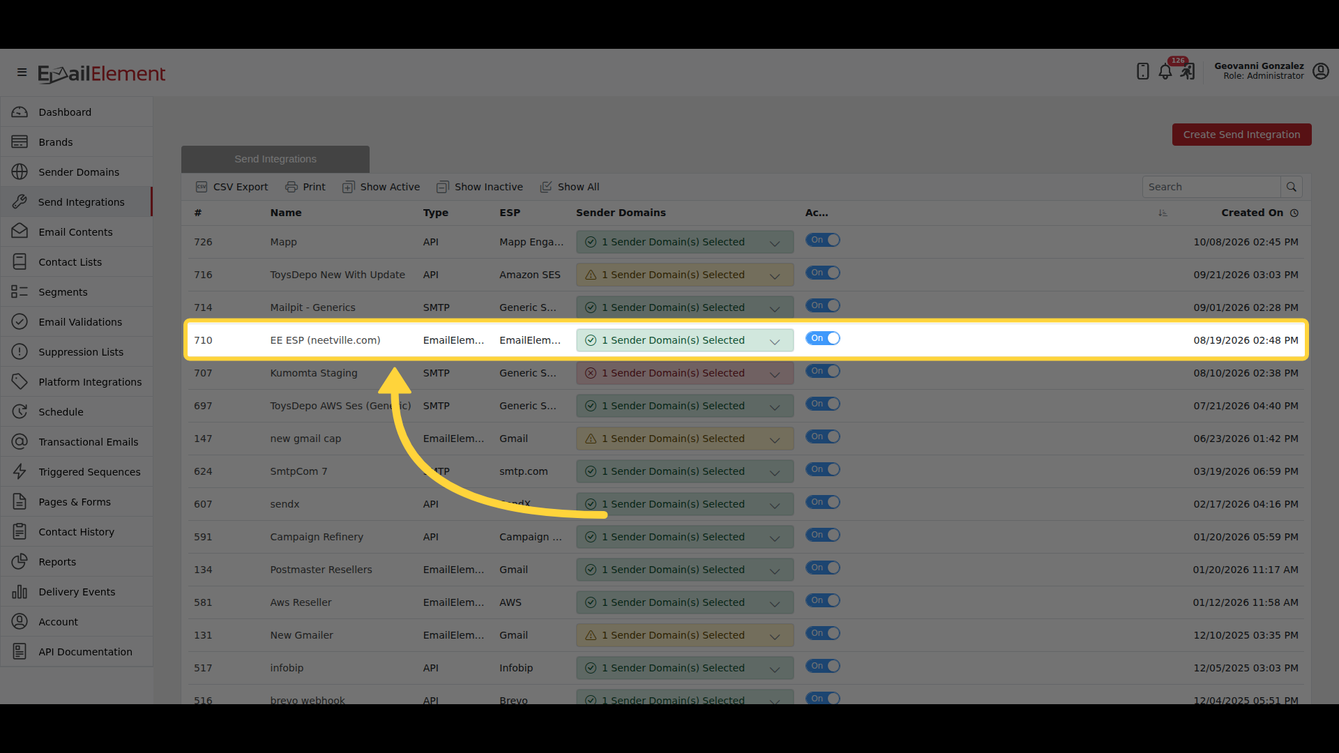Expand sender domains dropdown for Kumomta Staging
This screenshot has width=1339, height=753.
click(x=685, y=373)
